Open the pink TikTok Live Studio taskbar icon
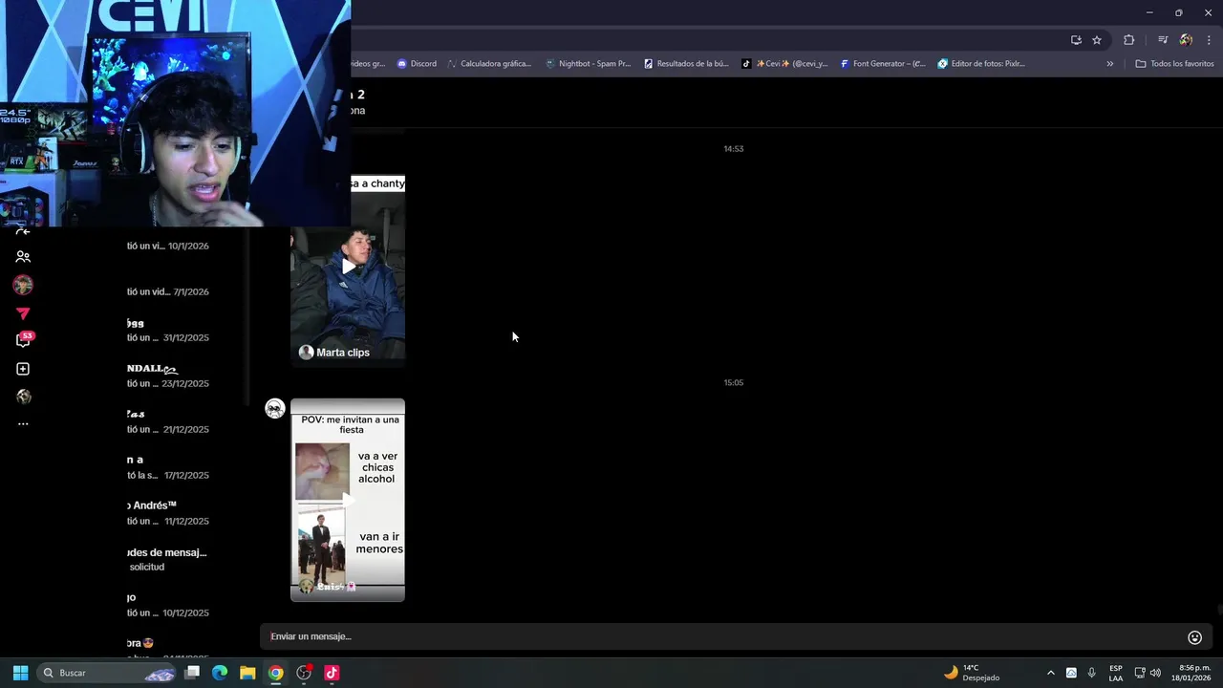Image resolution: width=1223 pixels, height=688 pixels. pyautogui.click(x=332, y=673)
